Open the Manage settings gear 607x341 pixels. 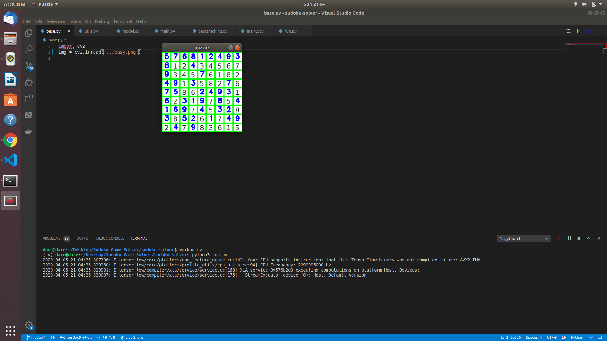click(x=29, y=325)
